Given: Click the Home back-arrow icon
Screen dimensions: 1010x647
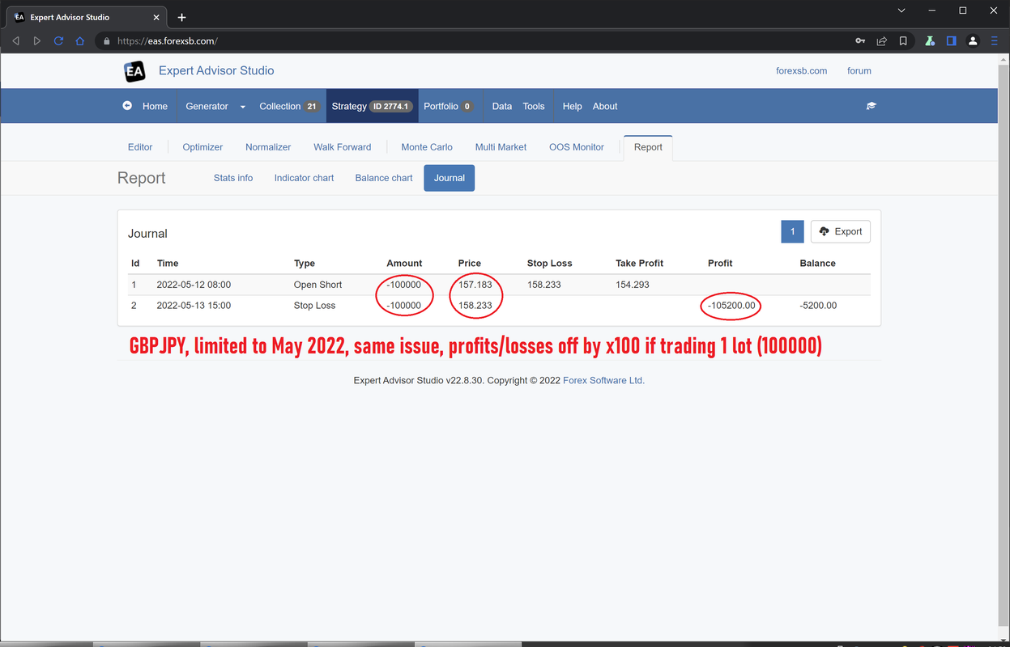Looking at the screenshot, I should pos(127,106).
